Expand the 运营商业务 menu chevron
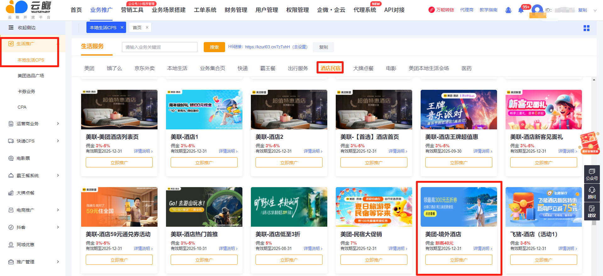603x276 pixels. pos(58,124)
